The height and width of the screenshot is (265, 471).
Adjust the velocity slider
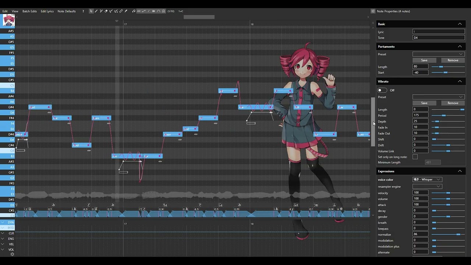click(448, 193)
